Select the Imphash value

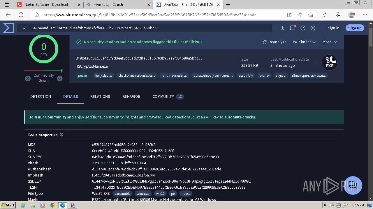[124, 175]
